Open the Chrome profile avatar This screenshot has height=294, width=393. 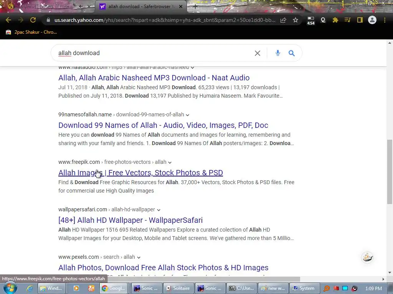(372, 20)
